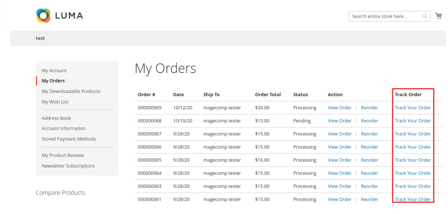Screen dimensions: 448x214
Task: Click the search magnifier icon
Action: tap(425, 17)
